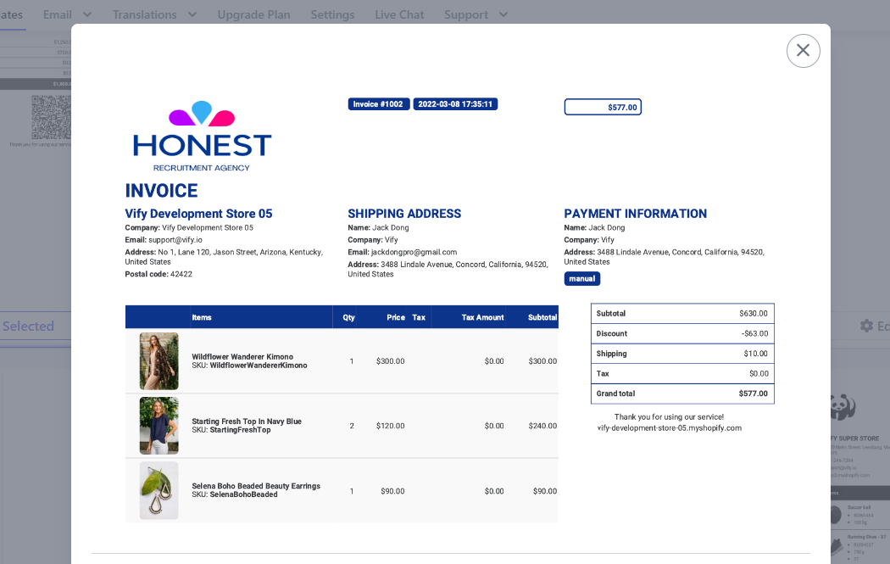Image resolution: width=890 pixels, height=564 pixels.
Task: Select the Starting Fresh Top product image
Action: (159, 426)
